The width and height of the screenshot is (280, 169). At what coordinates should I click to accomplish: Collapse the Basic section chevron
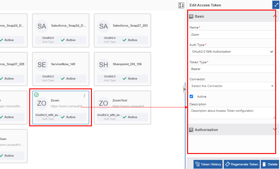pos(275,16)
